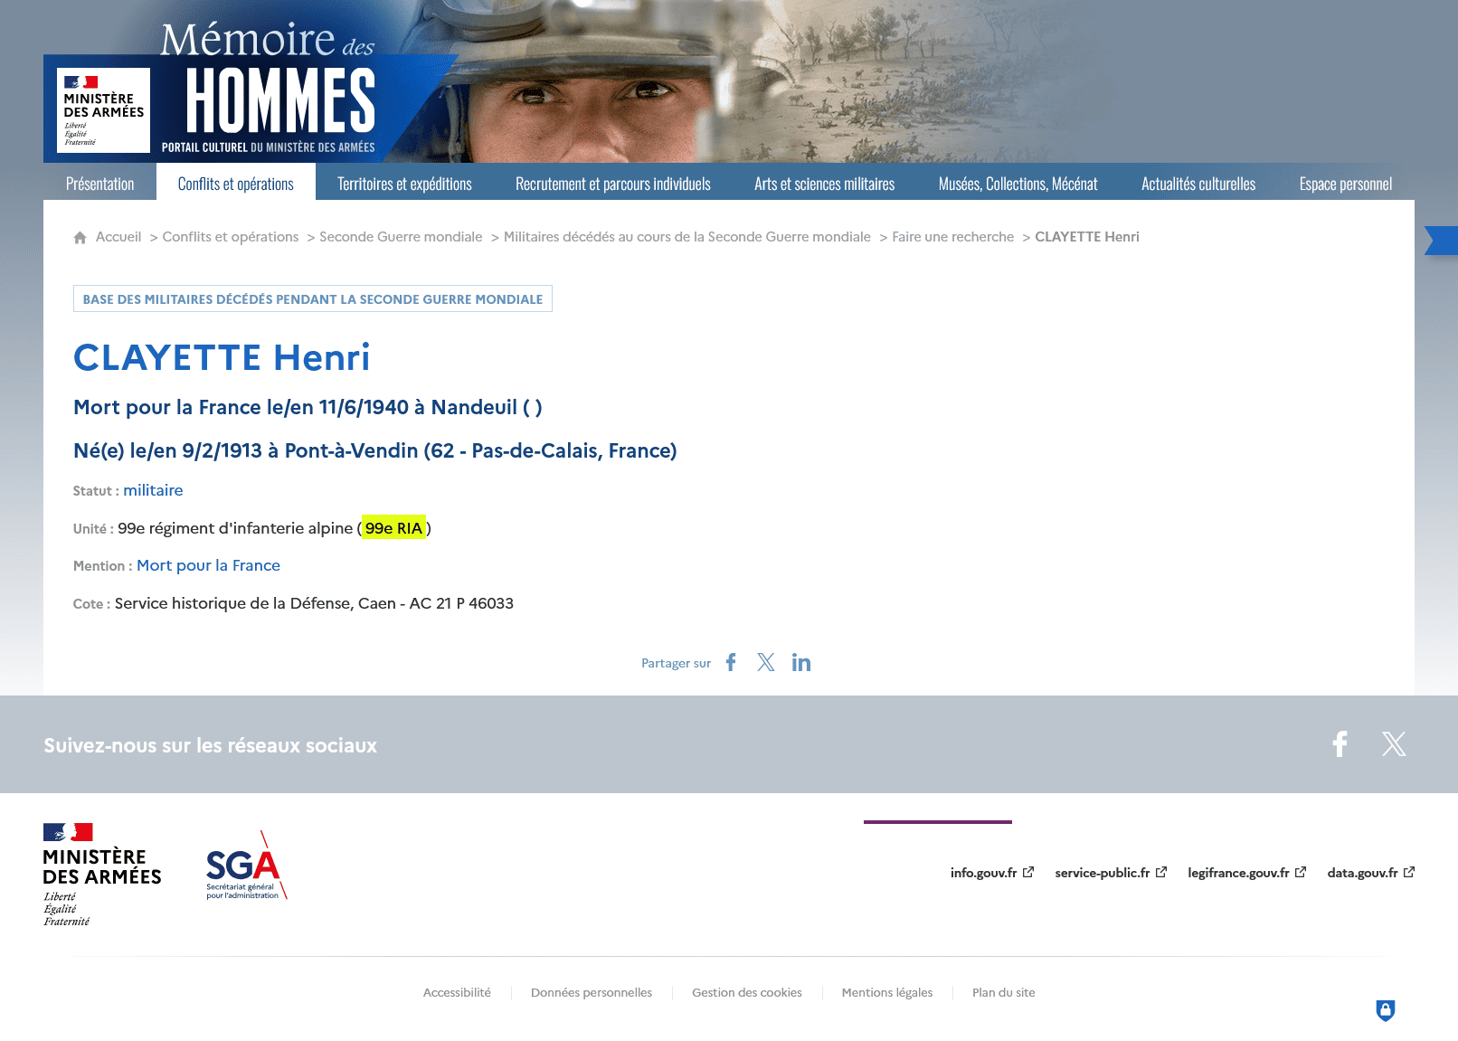Viewport: 1458px width, 1041px height.
Task: Open Territoires et expéditions menu
Action: click(404, 184)
